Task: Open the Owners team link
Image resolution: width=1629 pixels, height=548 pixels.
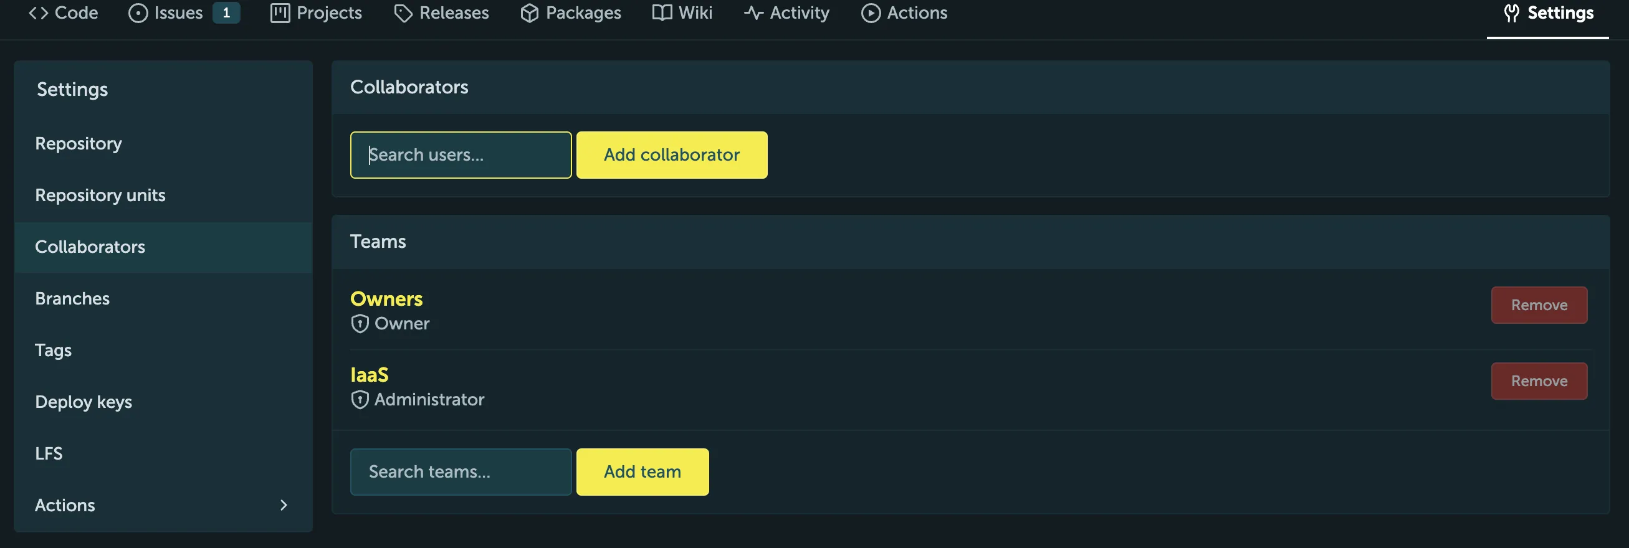Action: (x=386, y=299)
